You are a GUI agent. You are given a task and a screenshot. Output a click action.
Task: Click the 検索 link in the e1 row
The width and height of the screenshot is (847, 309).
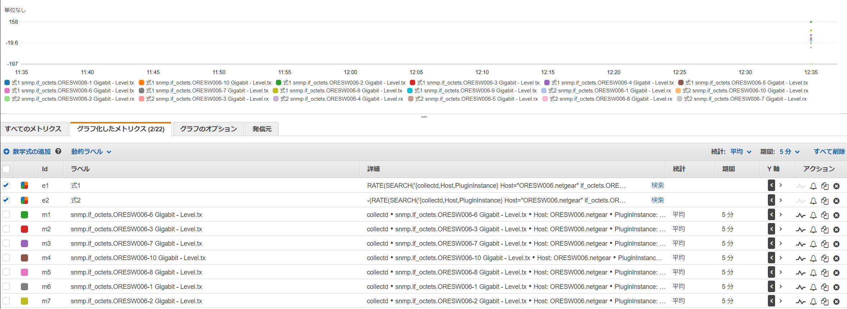657,185
